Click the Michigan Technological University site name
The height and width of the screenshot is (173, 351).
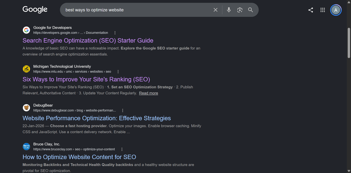pyautogui.click(x=62, y=67)
